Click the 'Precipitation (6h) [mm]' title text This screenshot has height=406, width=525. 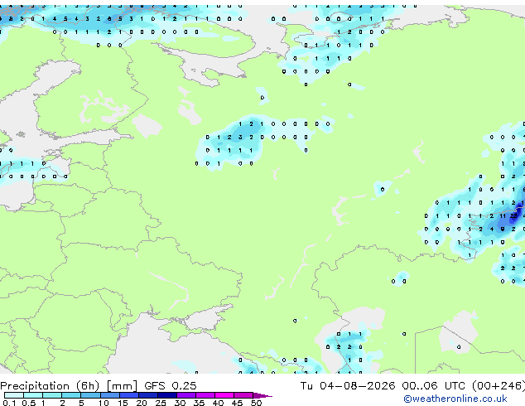click(x=69, y=386)
